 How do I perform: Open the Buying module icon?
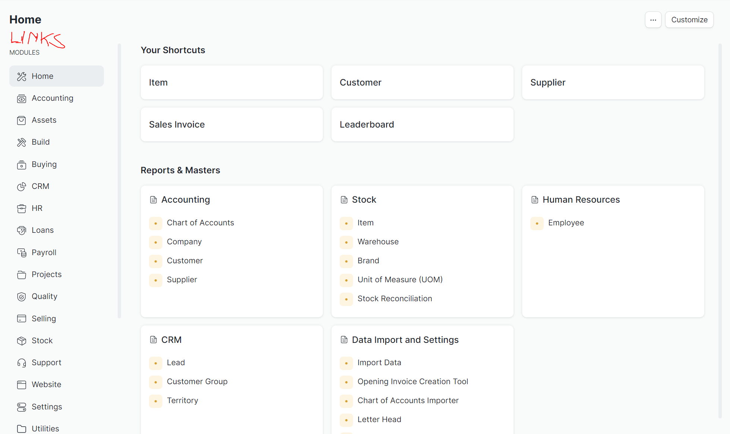coord(22,164)
